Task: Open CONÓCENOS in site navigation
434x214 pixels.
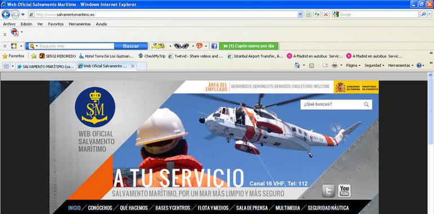Action: 100,208
